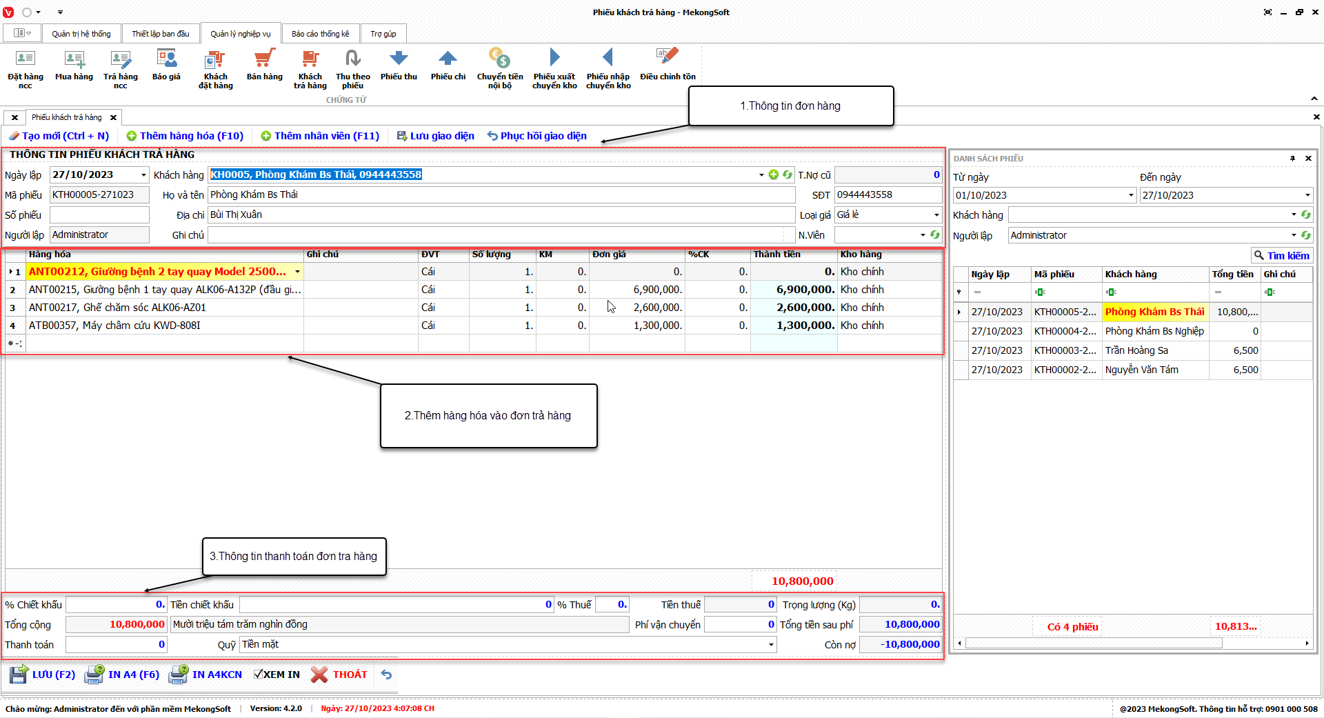The height and width of the screenshot is (718, 1324).
Task: Open the Ngày lập date dropdown
Action: 143,175
